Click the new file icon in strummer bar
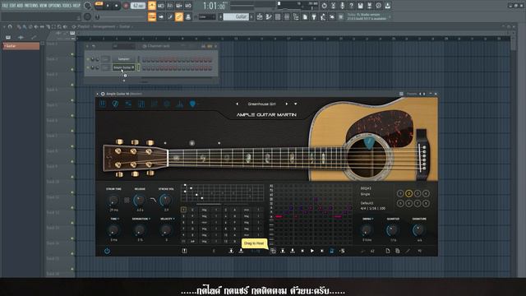Screen dimensions: 526x296 (388, 251)
